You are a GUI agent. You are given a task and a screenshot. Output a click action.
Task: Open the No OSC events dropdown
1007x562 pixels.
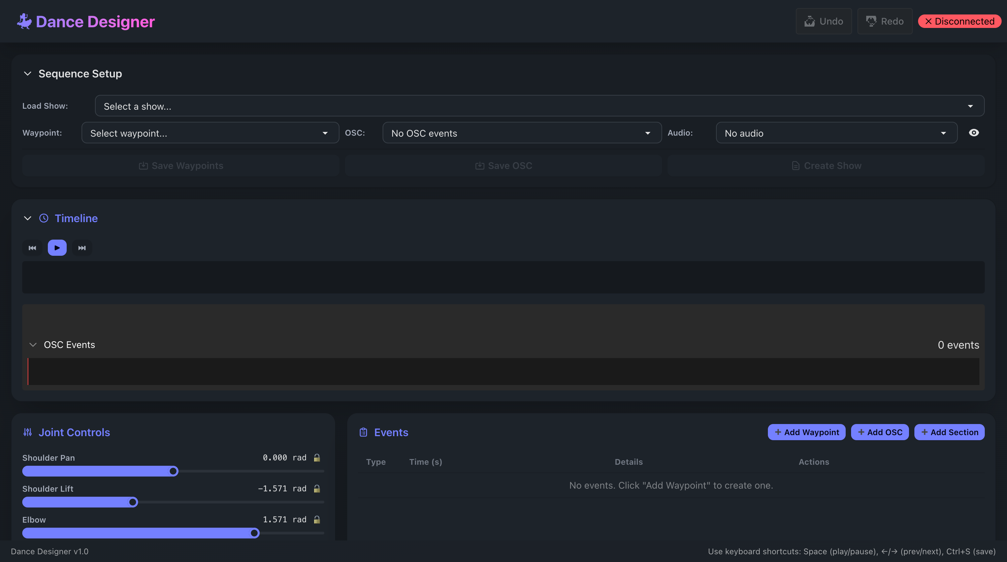(x=522, y=133)
